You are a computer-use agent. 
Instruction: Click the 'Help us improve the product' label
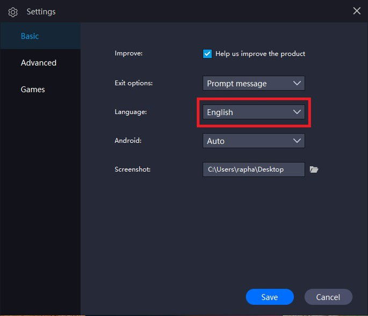point(260,54)
